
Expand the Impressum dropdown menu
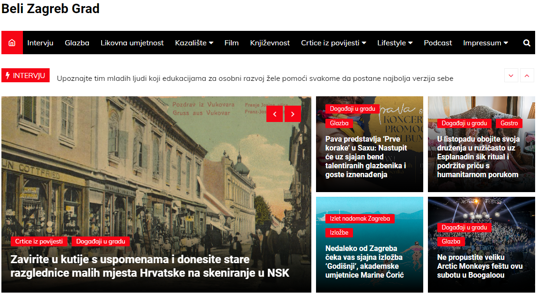click(x=485, y=43)
